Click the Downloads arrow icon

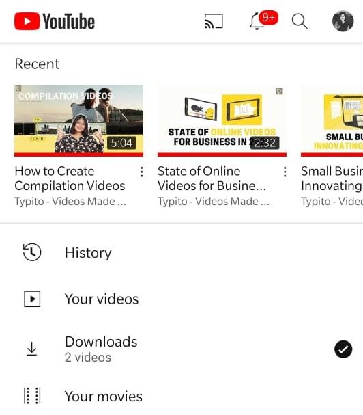(x=32, y=349)
